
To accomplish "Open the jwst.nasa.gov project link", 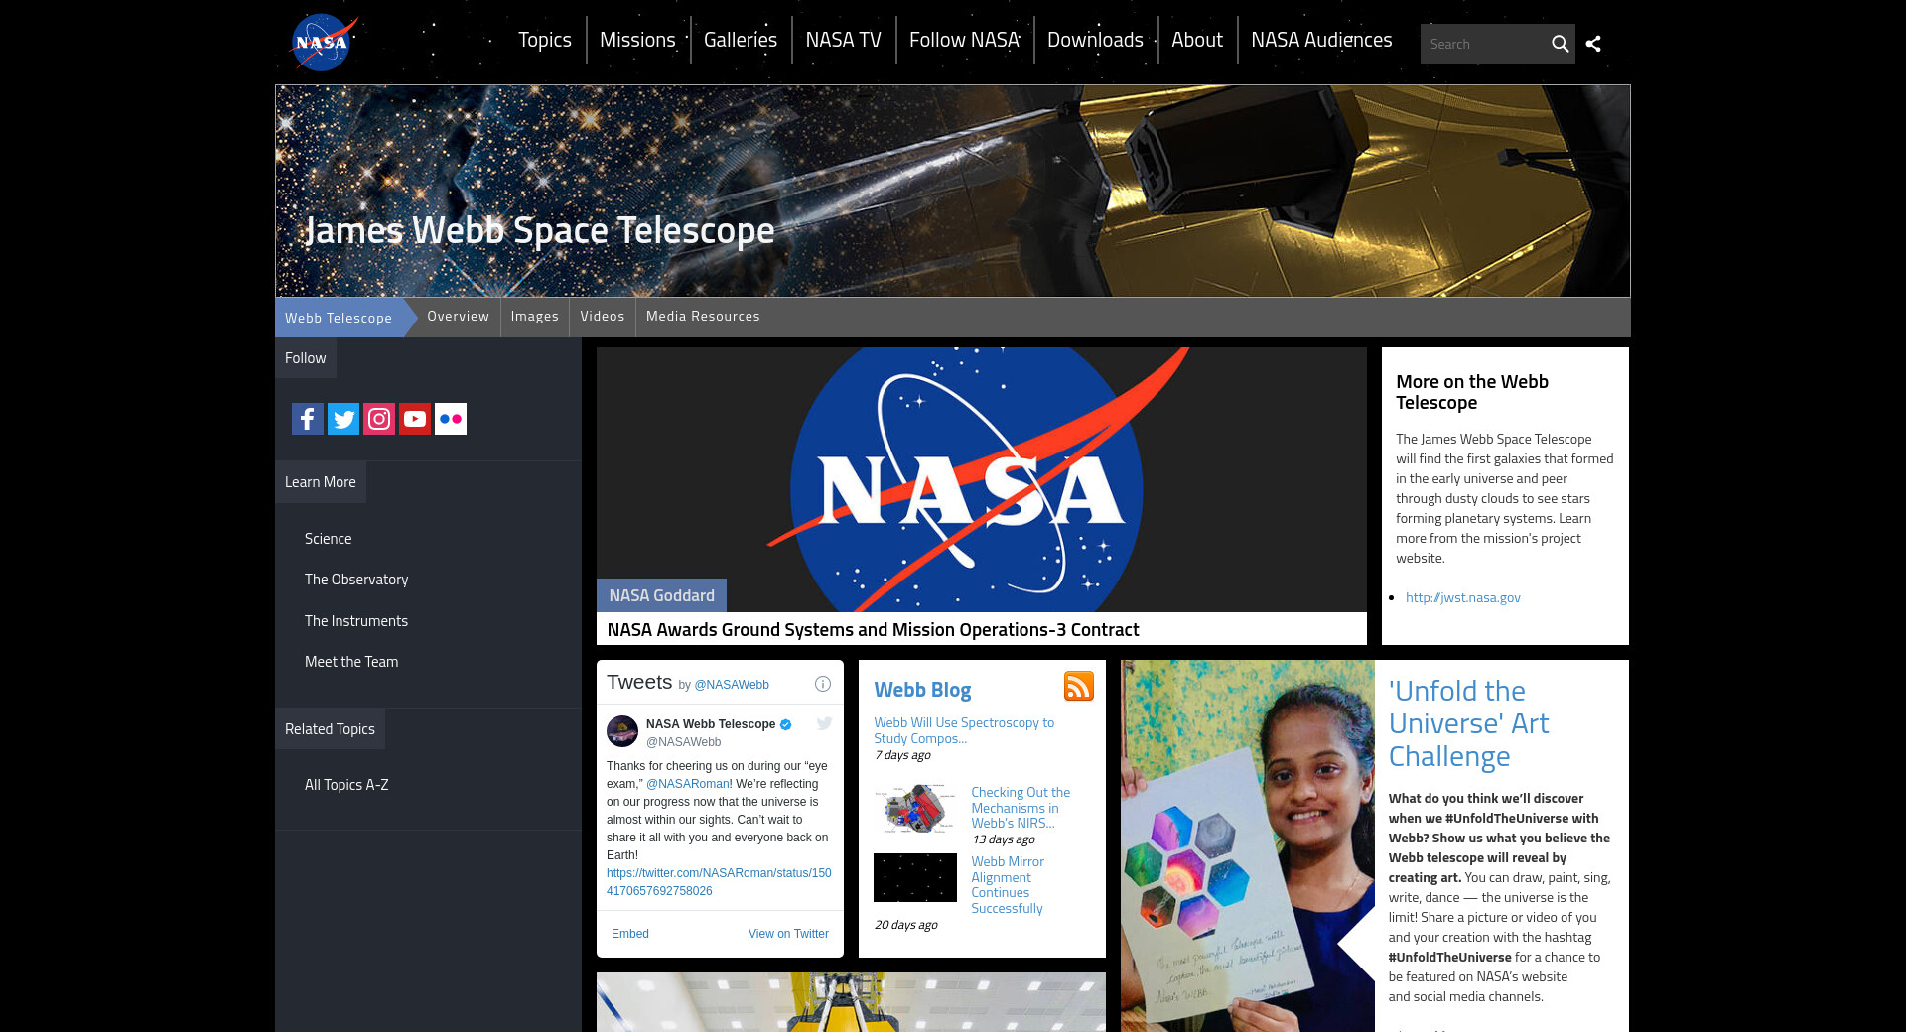I will click(x=1462, y=597).
